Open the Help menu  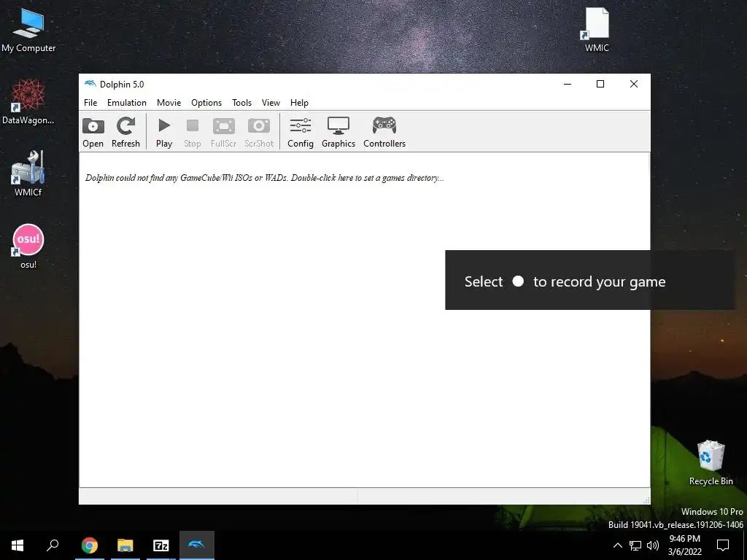coord(299,102)
